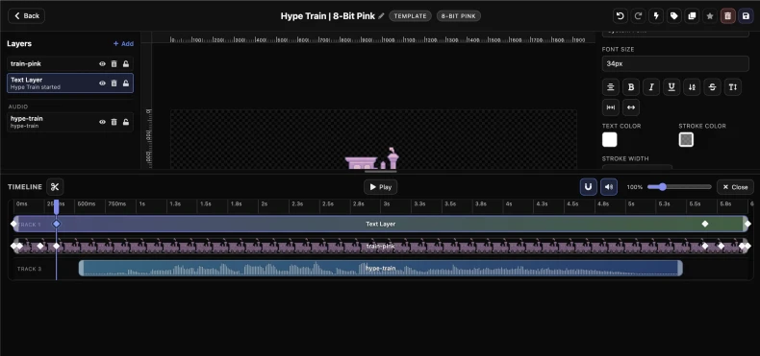Edit the title with pencil icon
The image size is (760, 356).
pyautogui.click(x=382, y=16)
